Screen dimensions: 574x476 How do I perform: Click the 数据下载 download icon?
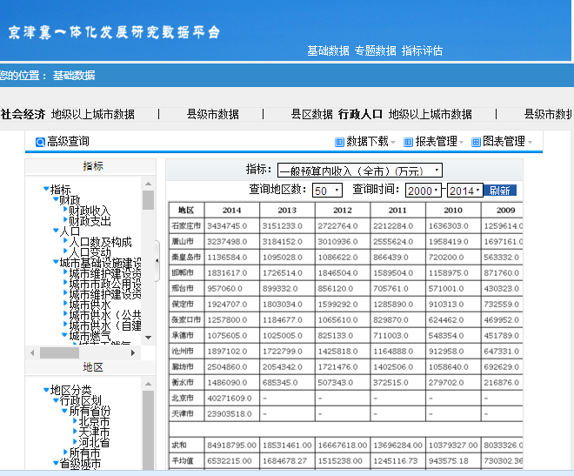(340, 142)
